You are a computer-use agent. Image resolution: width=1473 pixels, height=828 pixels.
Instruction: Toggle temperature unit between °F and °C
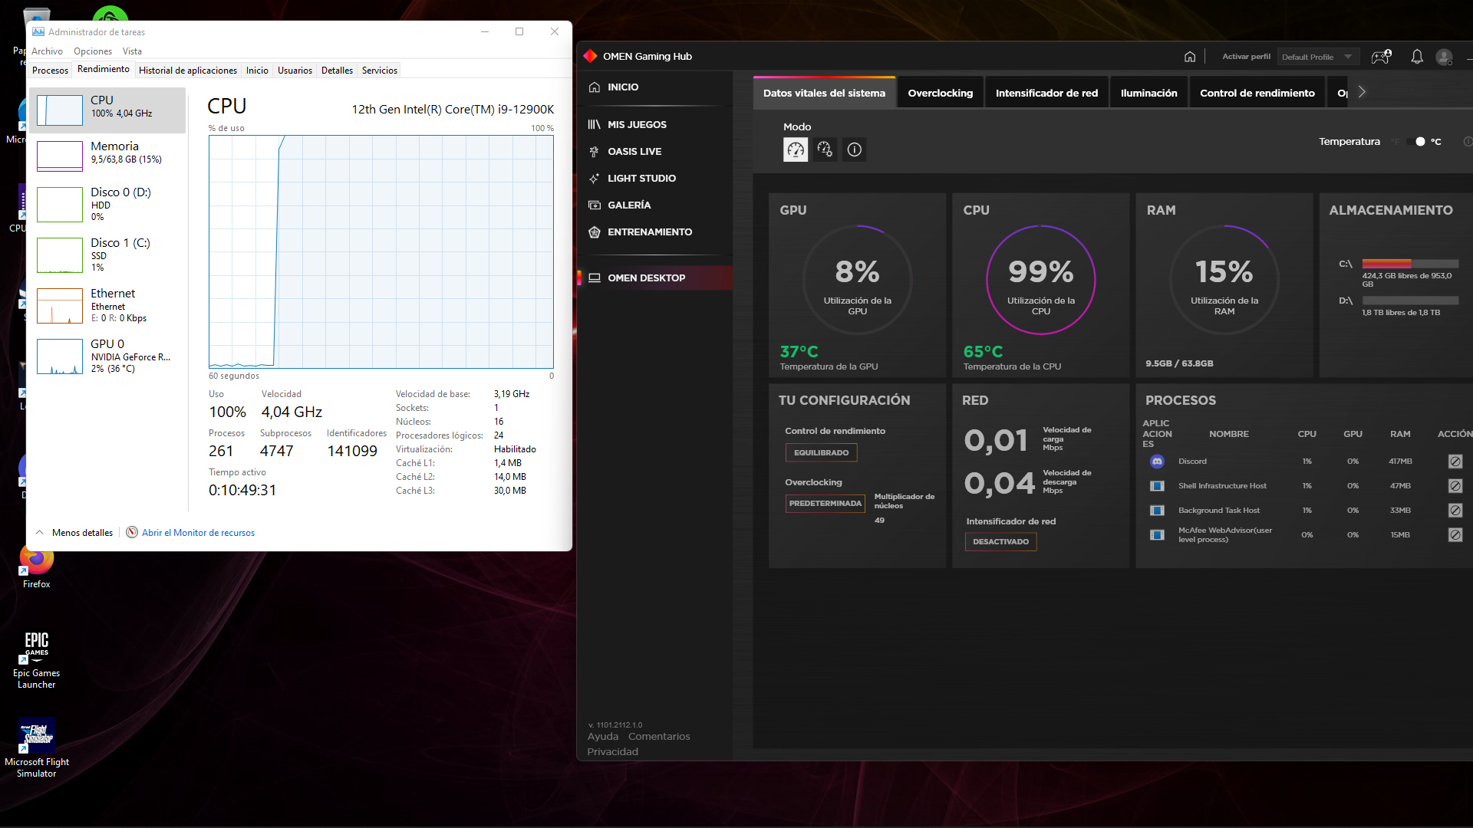(1415, 142)
